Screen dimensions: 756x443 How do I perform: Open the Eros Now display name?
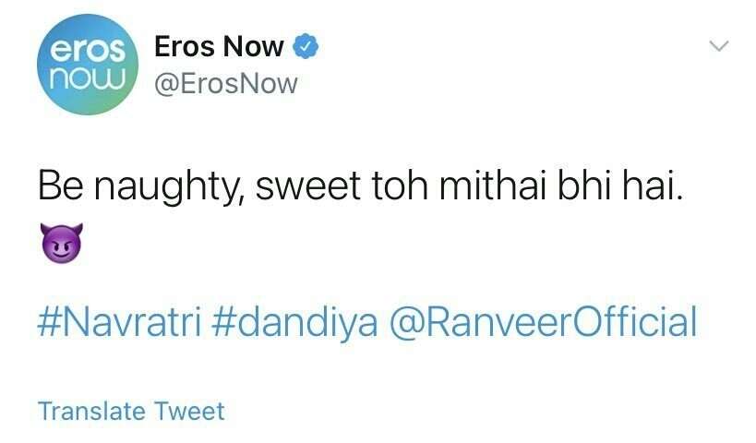[x=219, y=44]
